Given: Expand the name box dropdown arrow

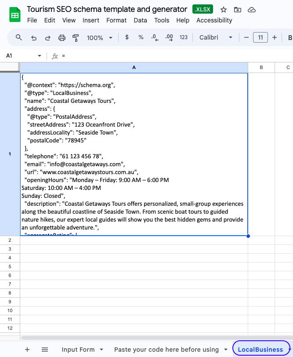Looking at the screenshot, I should (x=40, y=56).
